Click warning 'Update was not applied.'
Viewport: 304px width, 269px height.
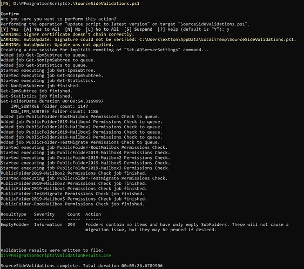point(57,45)
